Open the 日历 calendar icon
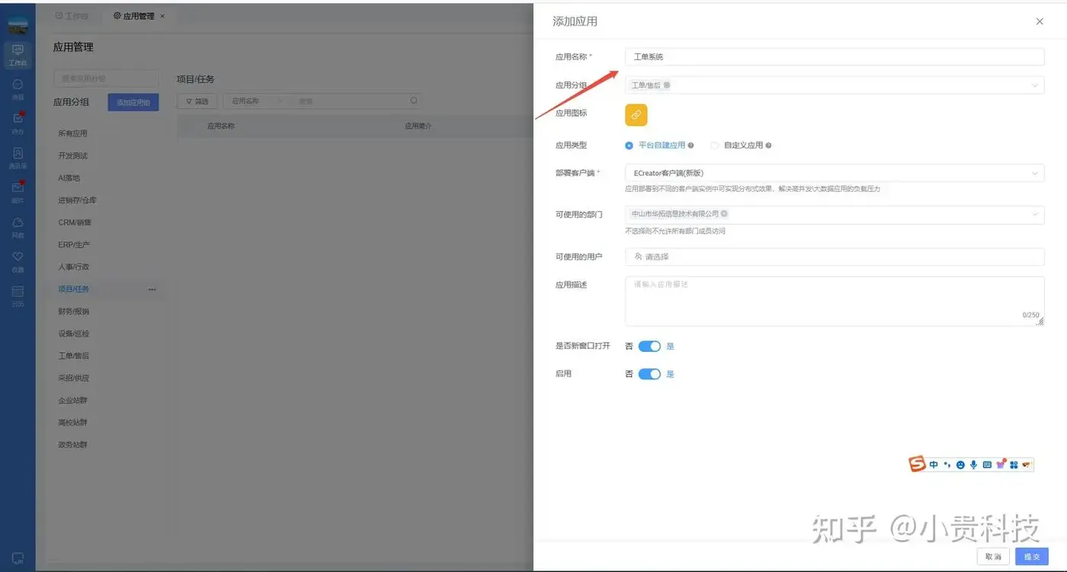 click(17, 293)
